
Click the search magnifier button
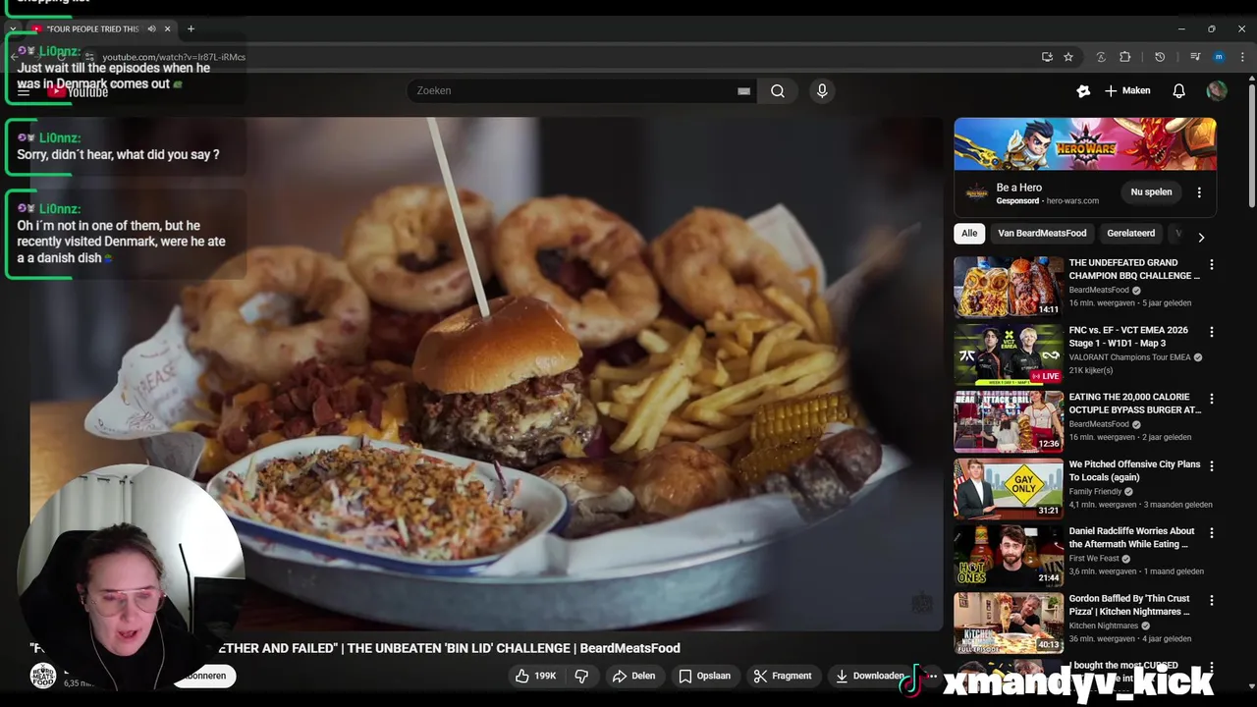[778, 90]
